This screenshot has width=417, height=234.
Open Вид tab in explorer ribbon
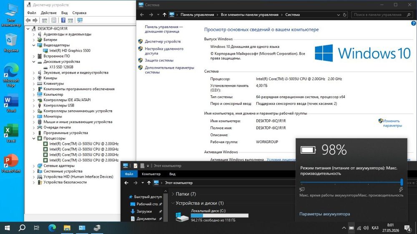[x=172, y=174]
